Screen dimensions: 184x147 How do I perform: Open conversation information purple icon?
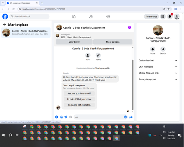[130, 28]
